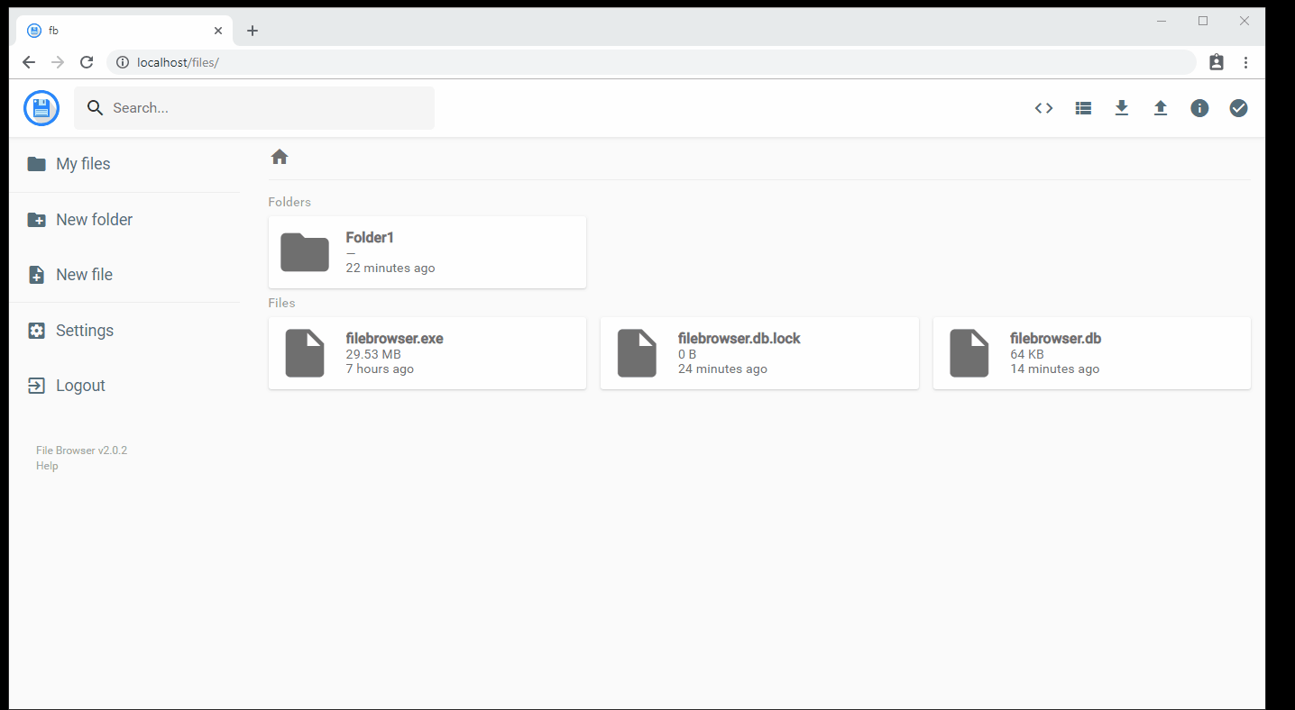This screenshot has height=710, width=1295.
Task: Toggle multiple selection mode with the checkmark
Action: (x=1237, y=107)
